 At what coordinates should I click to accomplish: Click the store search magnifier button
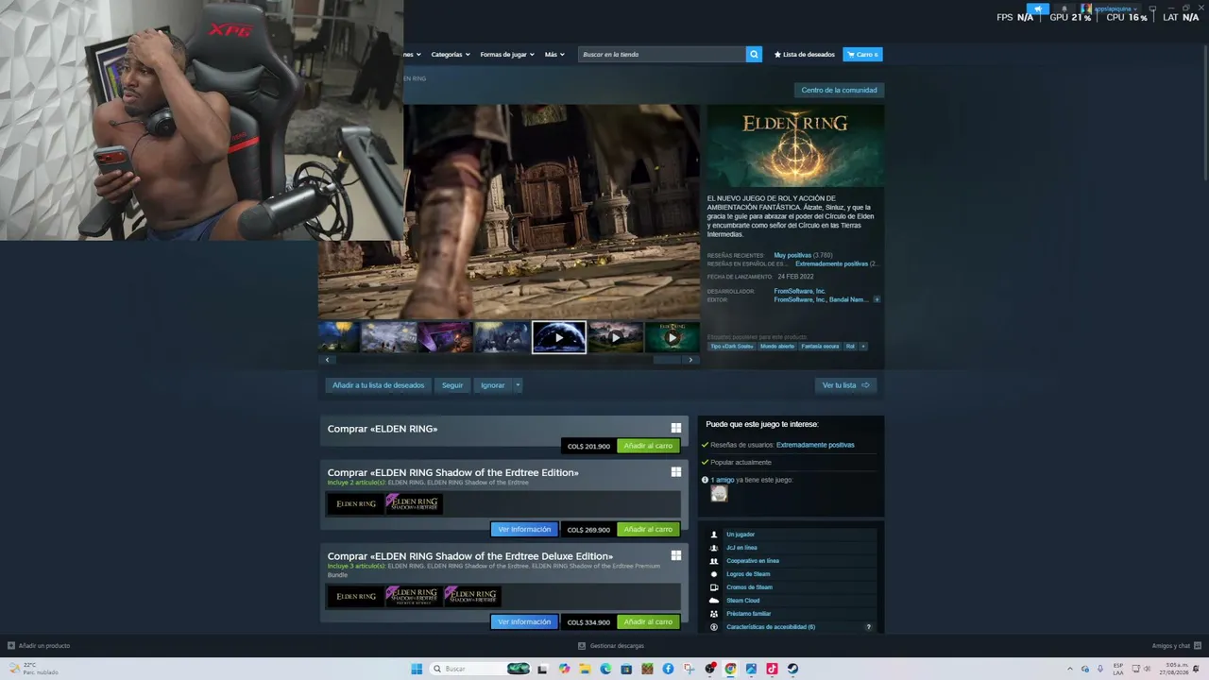[754, 55]
